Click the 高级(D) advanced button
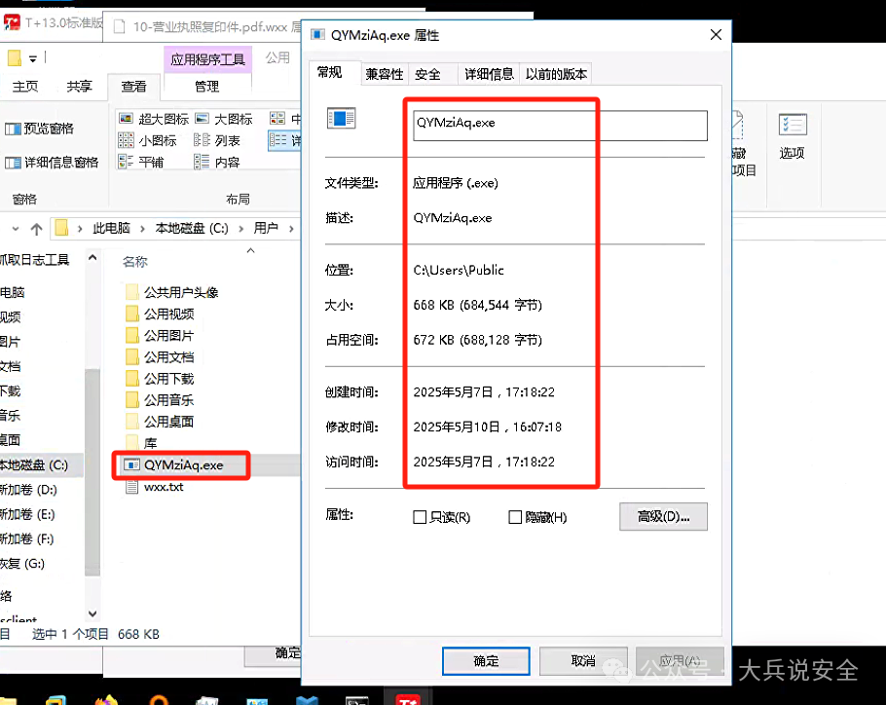 click(663, 516)
